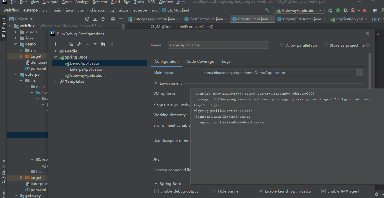The width and height of the screenshot is (384, 198).
Task: Click the Edit Templates wrench icon
Action: point(79,44)
